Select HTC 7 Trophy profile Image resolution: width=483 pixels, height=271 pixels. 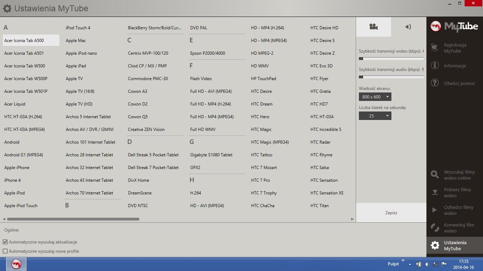[264, 193]
